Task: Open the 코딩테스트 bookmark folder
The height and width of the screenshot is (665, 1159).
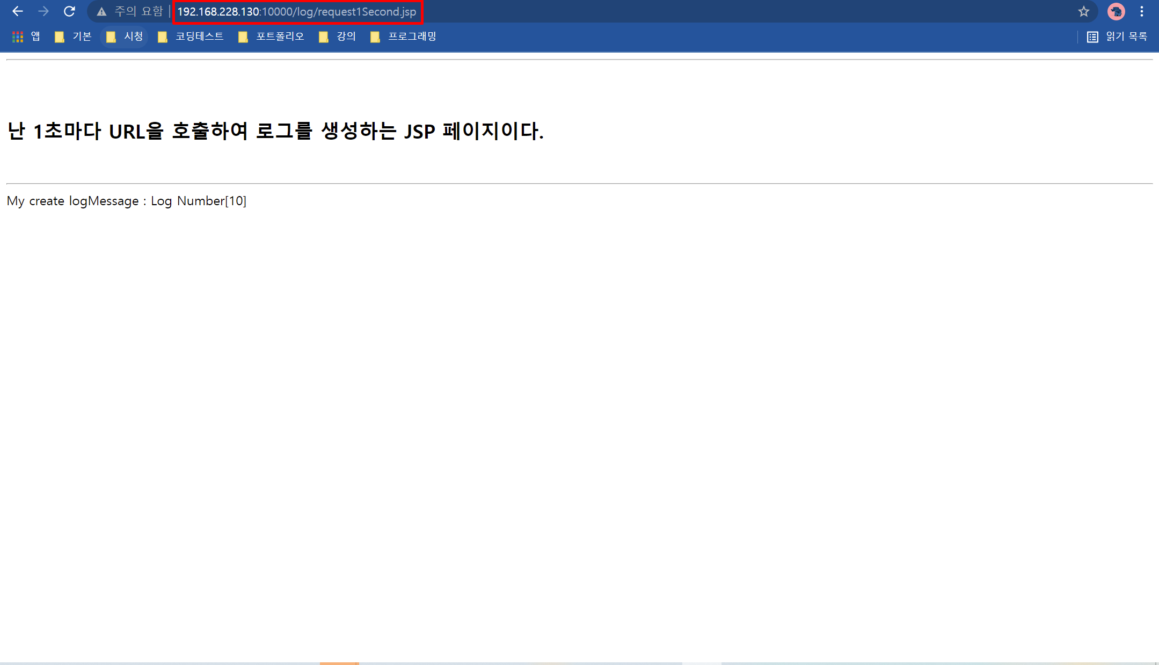Action: tap(191, 37)
